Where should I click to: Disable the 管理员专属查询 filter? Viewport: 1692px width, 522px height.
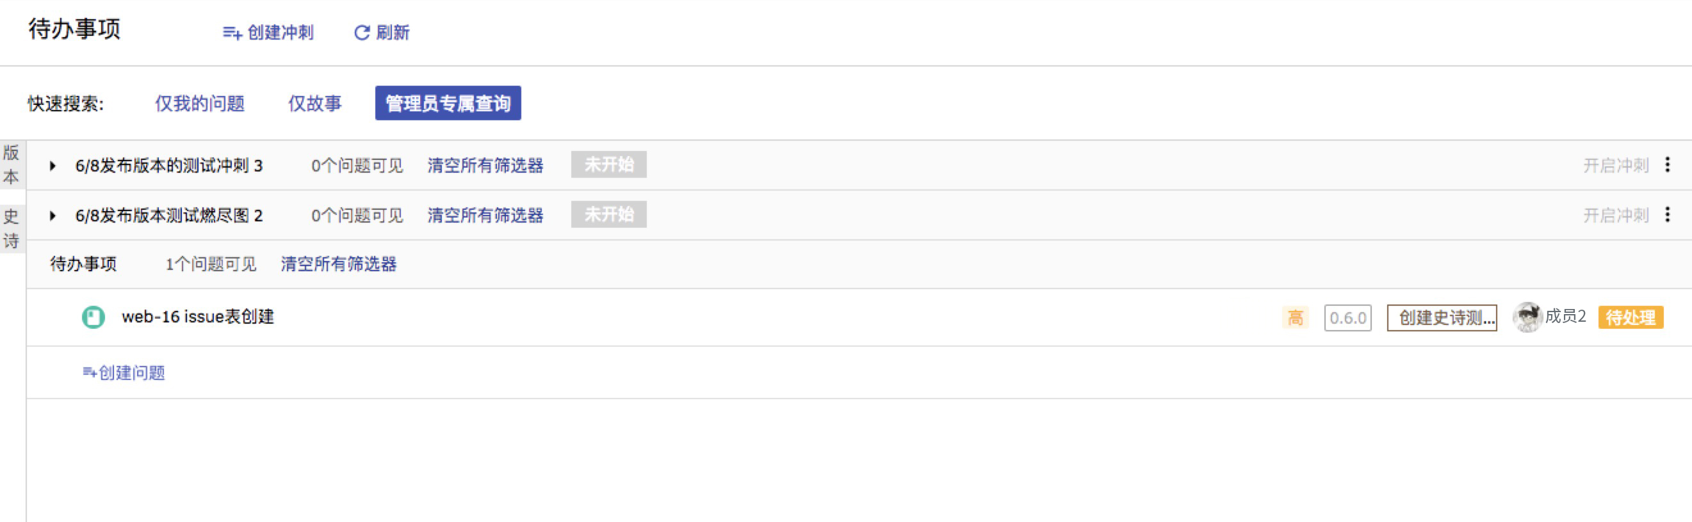(448, 103)
